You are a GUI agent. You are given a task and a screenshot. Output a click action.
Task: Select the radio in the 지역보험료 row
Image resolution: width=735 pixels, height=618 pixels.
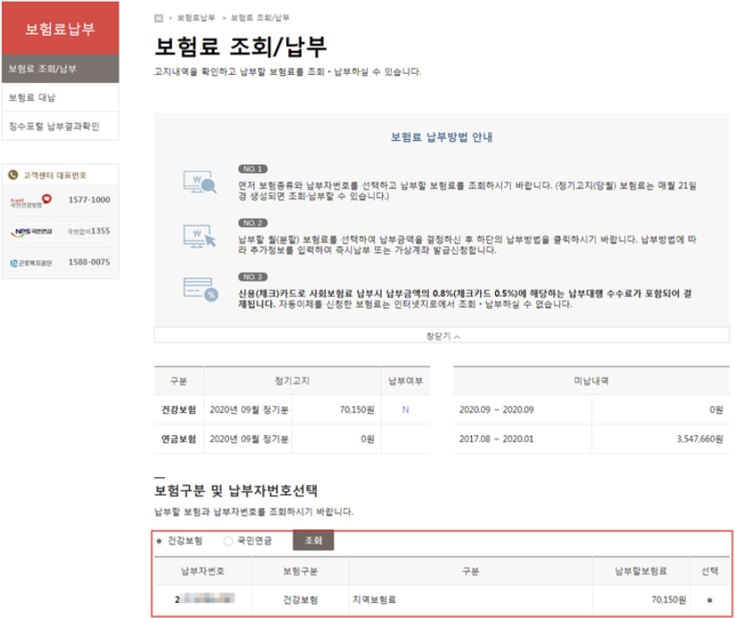click(710, 600)
